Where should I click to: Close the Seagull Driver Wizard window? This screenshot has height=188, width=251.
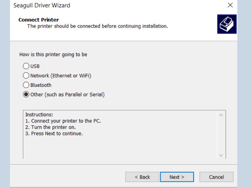coord(230,5)
